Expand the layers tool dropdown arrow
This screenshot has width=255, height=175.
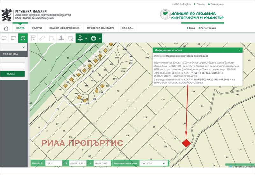point(86,38)
